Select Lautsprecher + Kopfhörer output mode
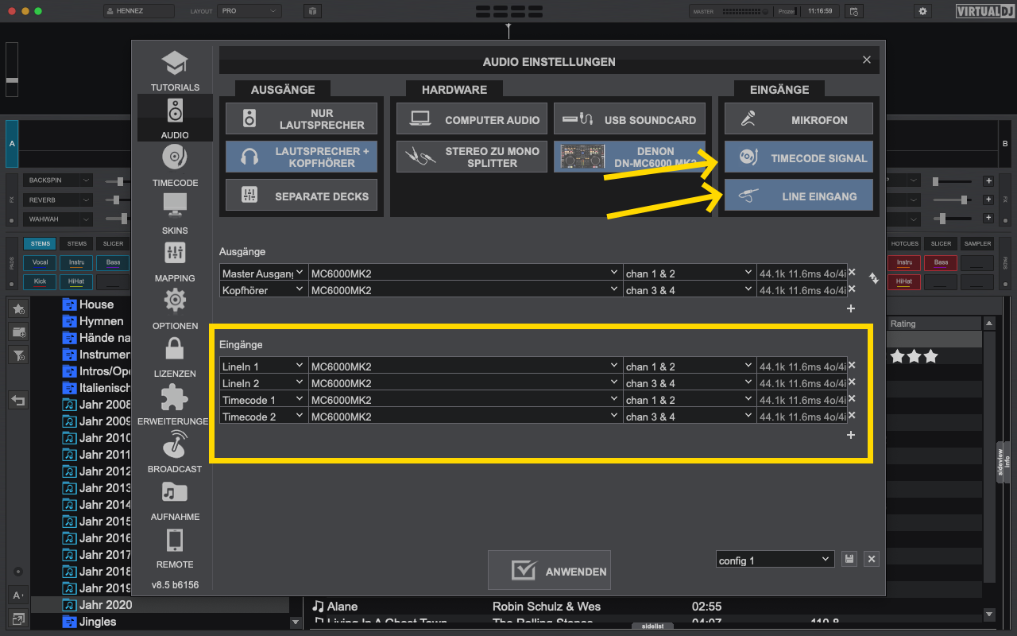This screenshot has width=1017, height=636. click(301, 157)
